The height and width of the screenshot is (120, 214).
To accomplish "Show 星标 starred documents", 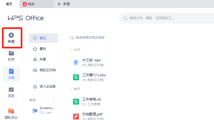I will pos(43,49).
